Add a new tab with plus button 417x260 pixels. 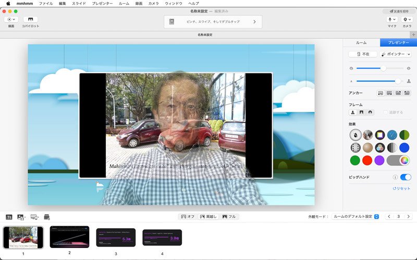point(413,35)
